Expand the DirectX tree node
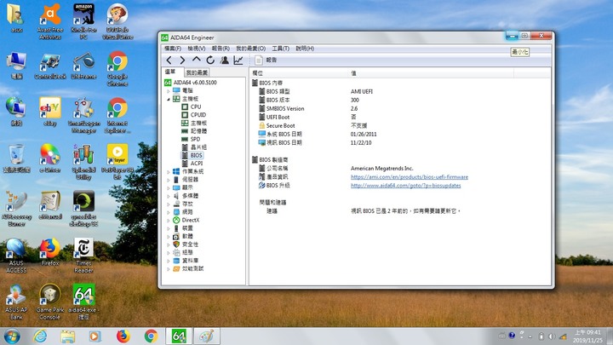613x345 pixels. coord(169,221)
